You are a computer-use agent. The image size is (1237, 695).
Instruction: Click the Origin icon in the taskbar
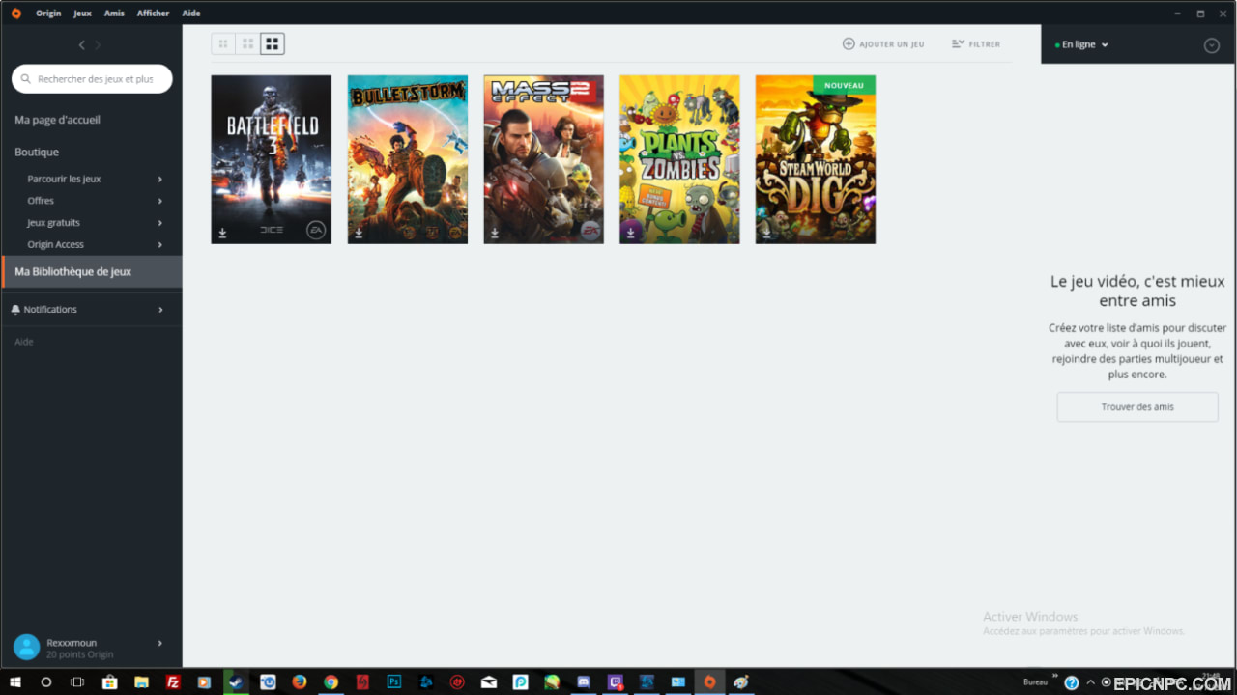709,681
